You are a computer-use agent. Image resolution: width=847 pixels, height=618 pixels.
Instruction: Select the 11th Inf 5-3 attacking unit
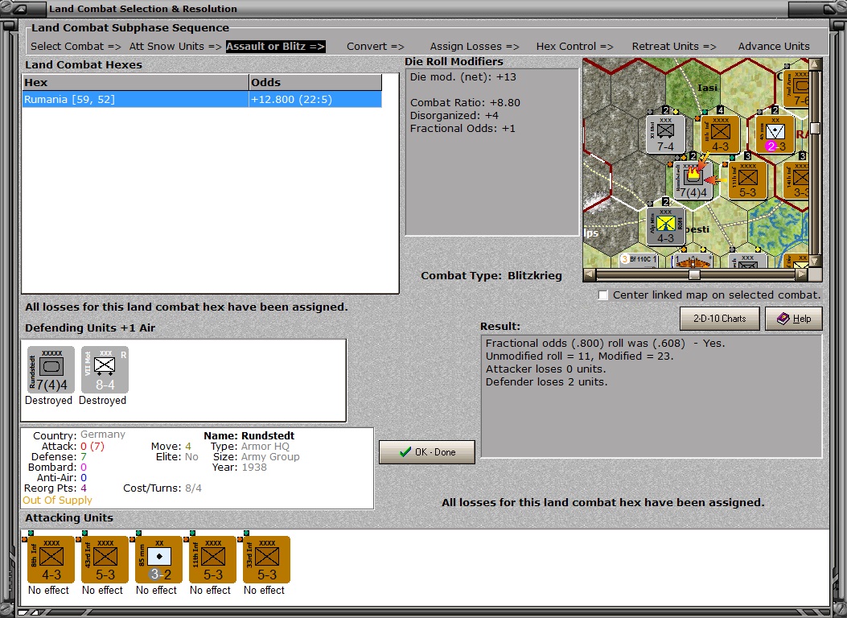(213, 559)
